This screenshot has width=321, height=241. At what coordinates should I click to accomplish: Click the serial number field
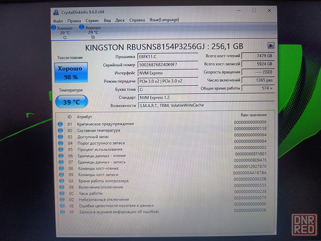point(168,65)
